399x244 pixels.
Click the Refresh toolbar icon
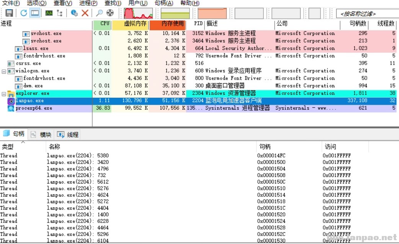(24, 13)
